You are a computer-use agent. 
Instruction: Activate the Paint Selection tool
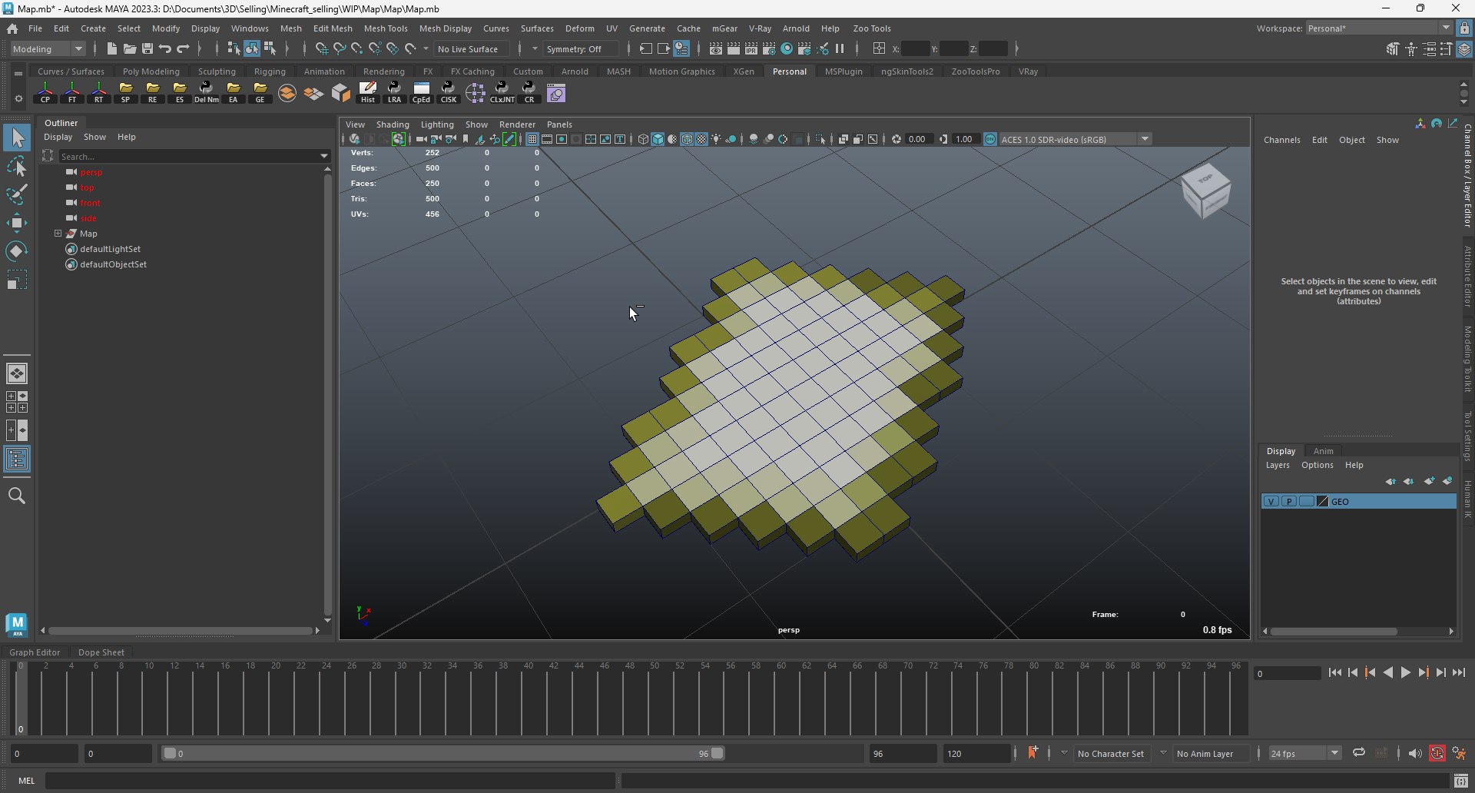(x=16, y=194)
